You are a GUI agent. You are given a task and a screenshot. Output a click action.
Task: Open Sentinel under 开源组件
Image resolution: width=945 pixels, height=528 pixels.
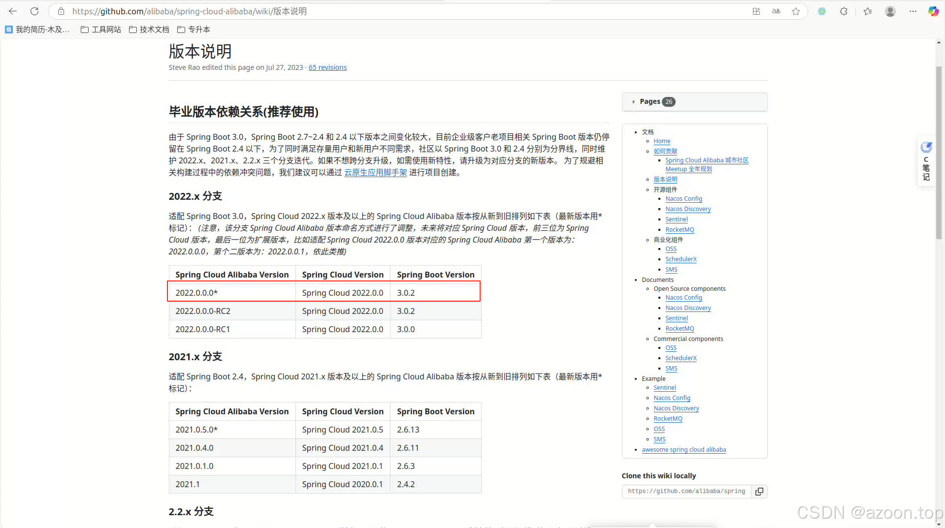tap(677, 219)
